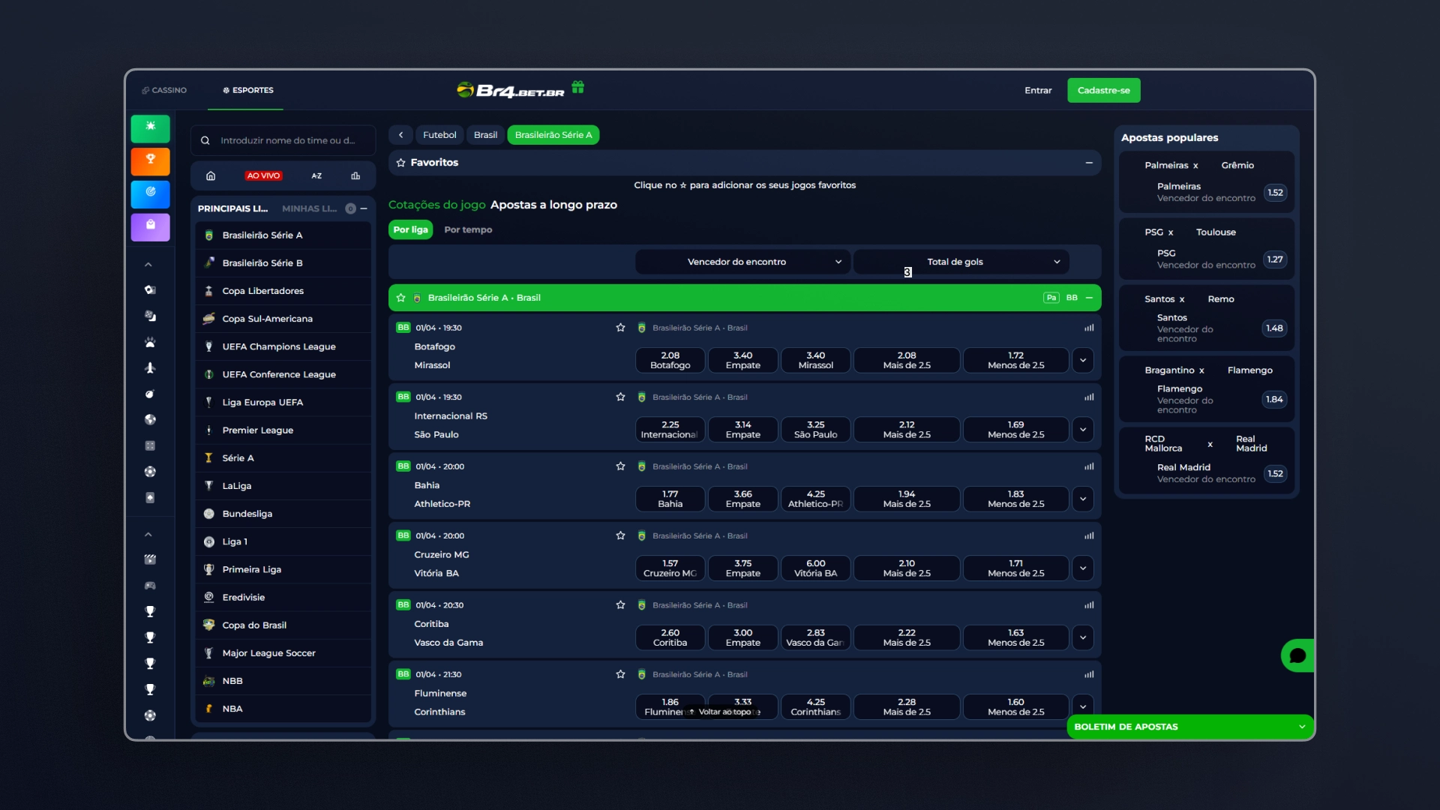The height and width of the screenshot is (810, 1440).
Task: Click the Brasil breadcrumb
Action: 485,135
